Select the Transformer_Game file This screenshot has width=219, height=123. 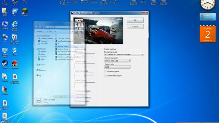tap(63, 54)
